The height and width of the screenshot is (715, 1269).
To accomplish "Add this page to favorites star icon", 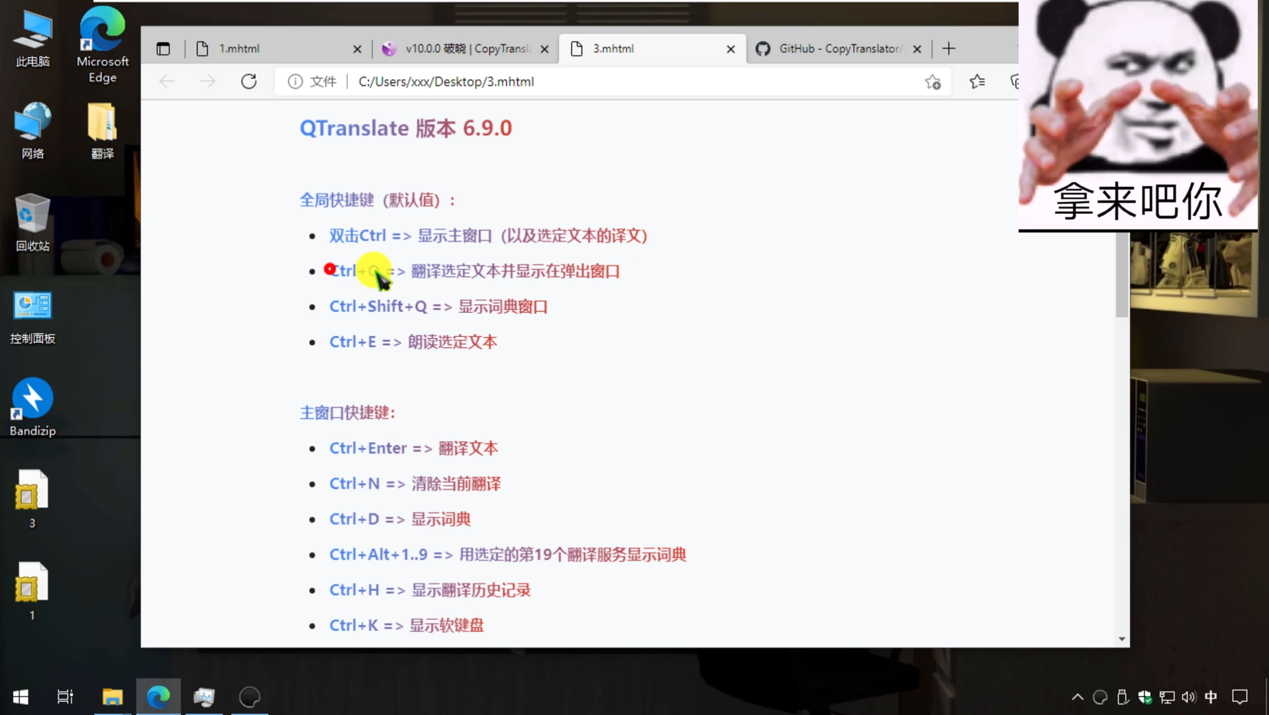I will pos(933,81).
